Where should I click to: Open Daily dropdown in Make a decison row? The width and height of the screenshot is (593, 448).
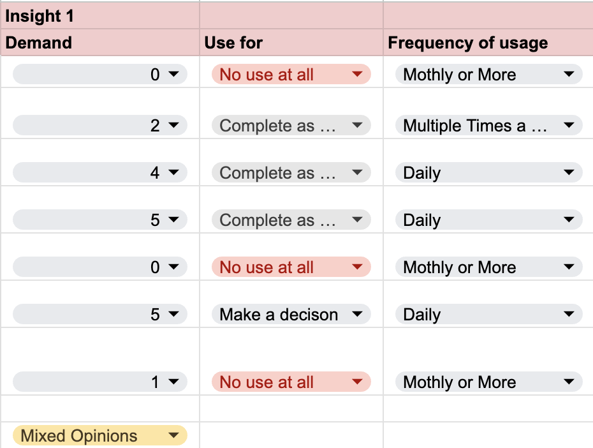489,314
